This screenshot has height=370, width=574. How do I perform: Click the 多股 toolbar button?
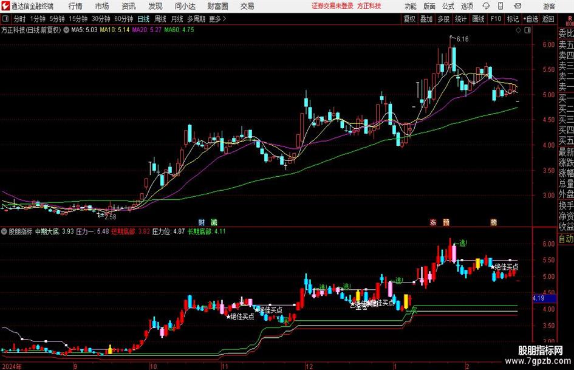coord(443,19)
